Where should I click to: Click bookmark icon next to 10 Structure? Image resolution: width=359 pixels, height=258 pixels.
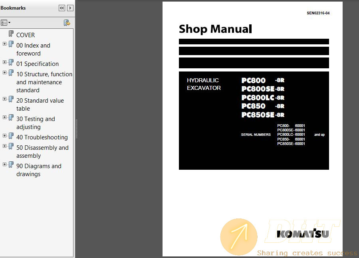[x=11, y=73]
